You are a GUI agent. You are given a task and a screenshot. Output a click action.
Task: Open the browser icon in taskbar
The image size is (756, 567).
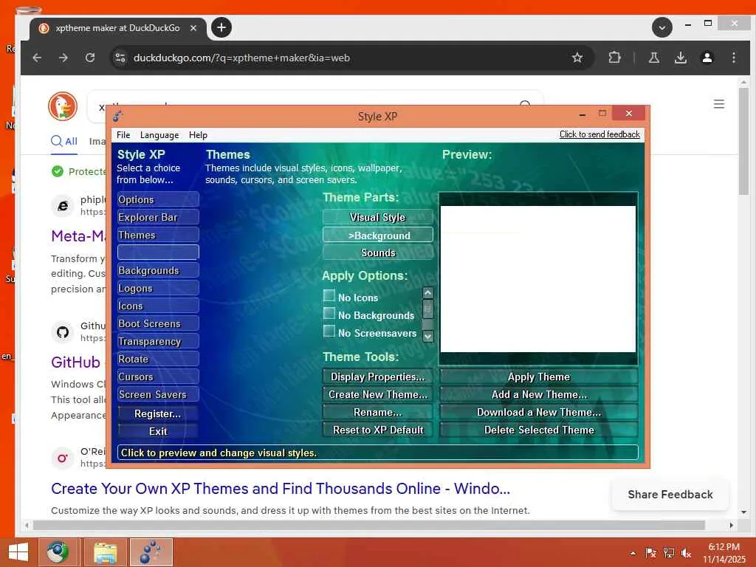tap(58, 552)
